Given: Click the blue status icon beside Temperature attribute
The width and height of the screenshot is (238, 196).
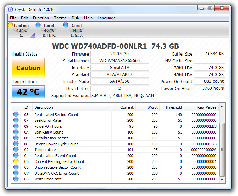Looking at the screenshot, I should (16, 150).
